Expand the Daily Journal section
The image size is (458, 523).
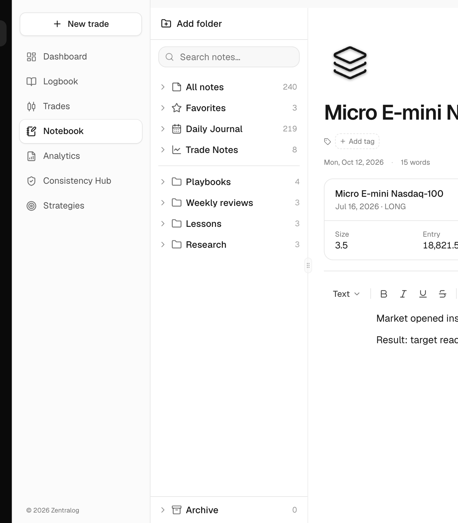(x=163, y=129)
